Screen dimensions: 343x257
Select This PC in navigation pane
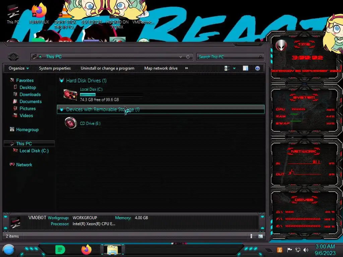[29, 144]
